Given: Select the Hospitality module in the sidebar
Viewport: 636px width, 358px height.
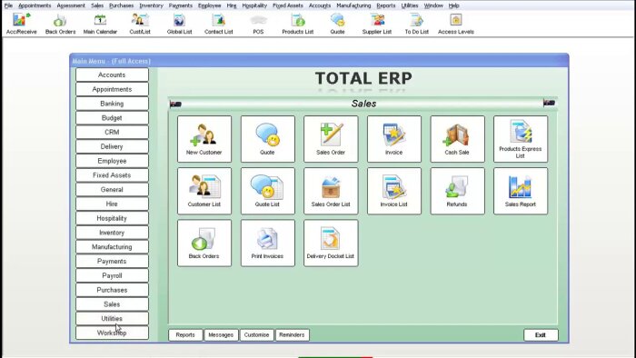Looking at the screenshot, I should tap(112, 218).
